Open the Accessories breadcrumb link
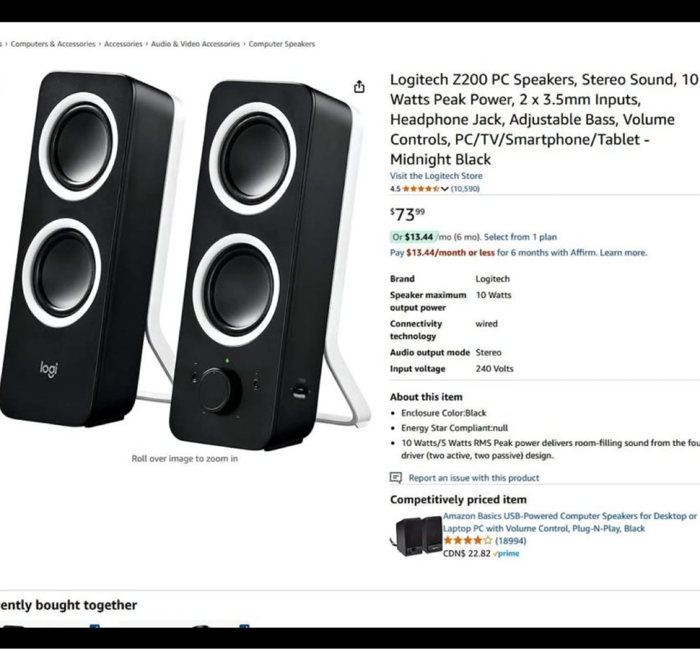Screen dimensions: 700x649 point(123,44)
